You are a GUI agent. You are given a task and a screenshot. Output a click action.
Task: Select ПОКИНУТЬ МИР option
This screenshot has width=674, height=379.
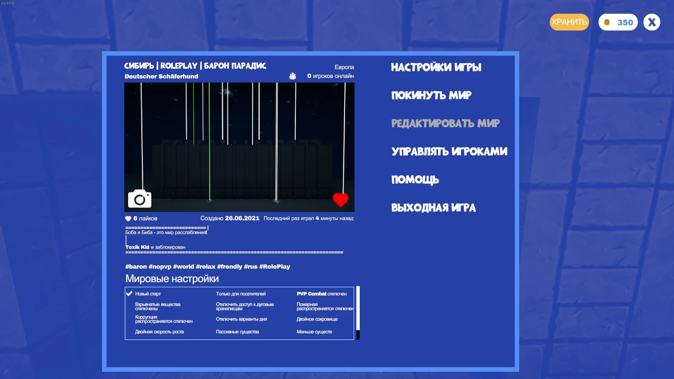[431, 95]
